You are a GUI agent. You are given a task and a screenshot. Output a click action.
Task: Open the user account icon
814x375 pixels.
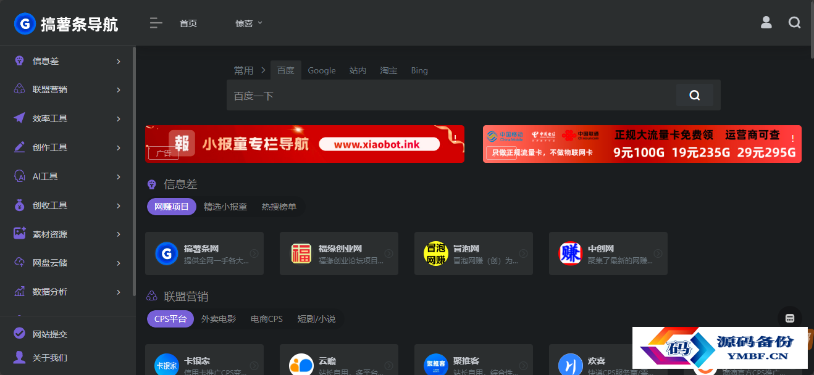[766, 23]
